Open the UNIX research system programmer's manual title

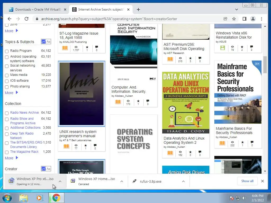pyautogui.click(x=78, y=134)
